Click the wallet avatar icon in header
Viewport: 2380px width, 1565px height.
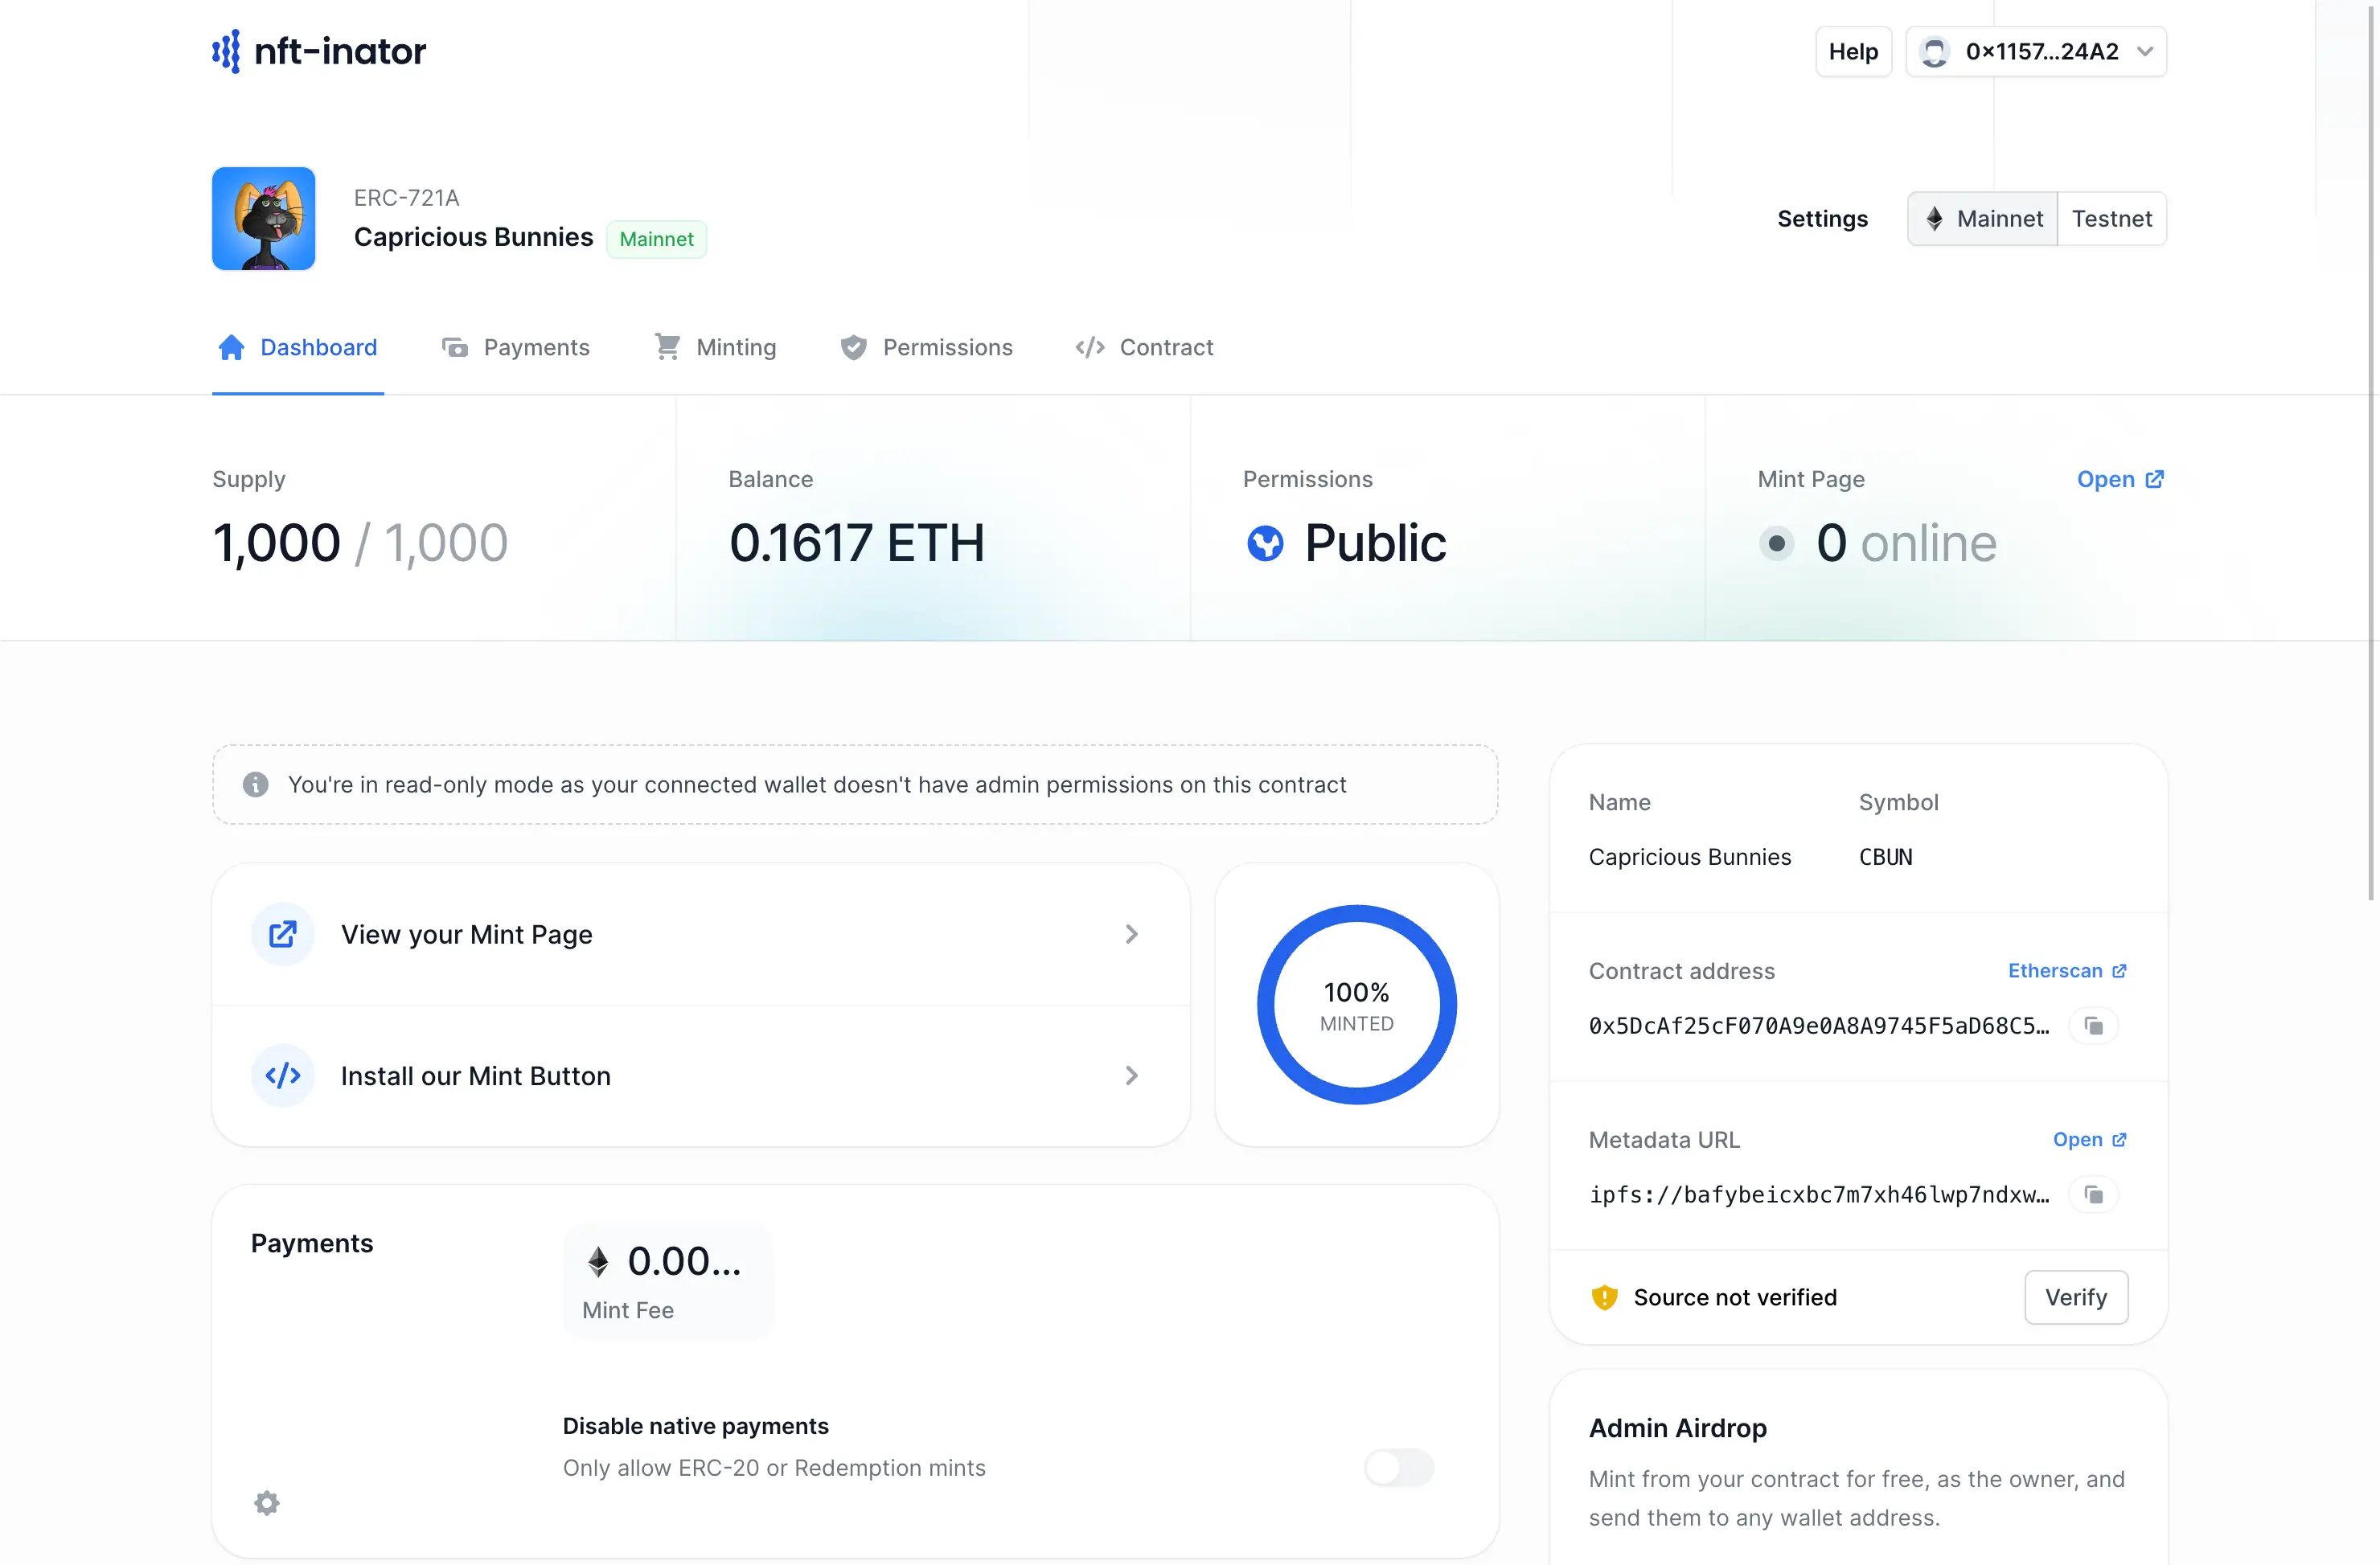point(1935,51)
